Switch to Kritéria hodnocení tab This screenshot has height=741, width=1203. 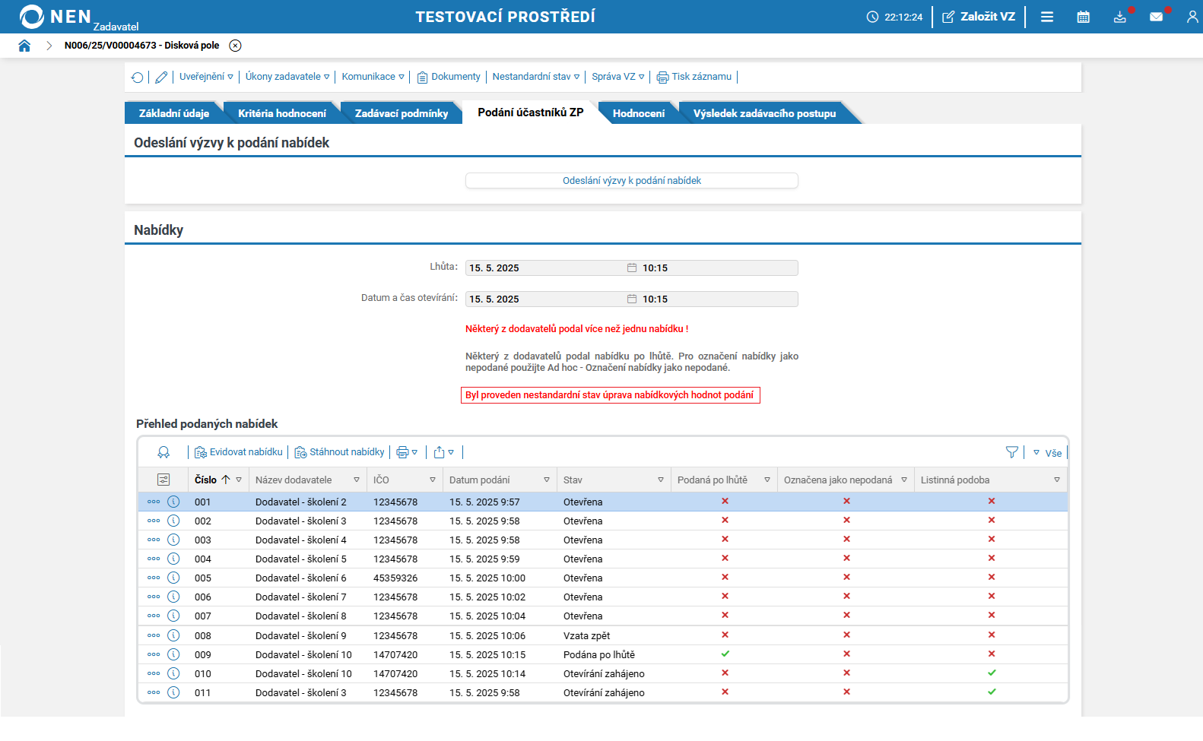click(x=281, y=113)
